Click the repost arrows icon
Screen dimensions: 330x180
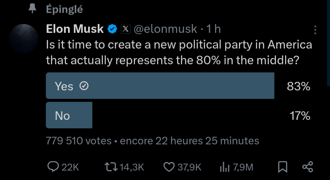coord(111,167)
